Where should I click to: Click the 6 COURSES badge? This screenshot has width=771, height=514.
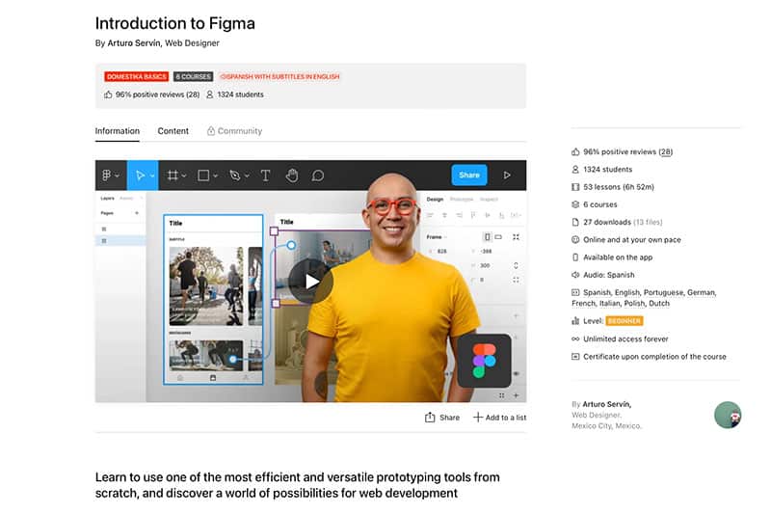(194, 77)
